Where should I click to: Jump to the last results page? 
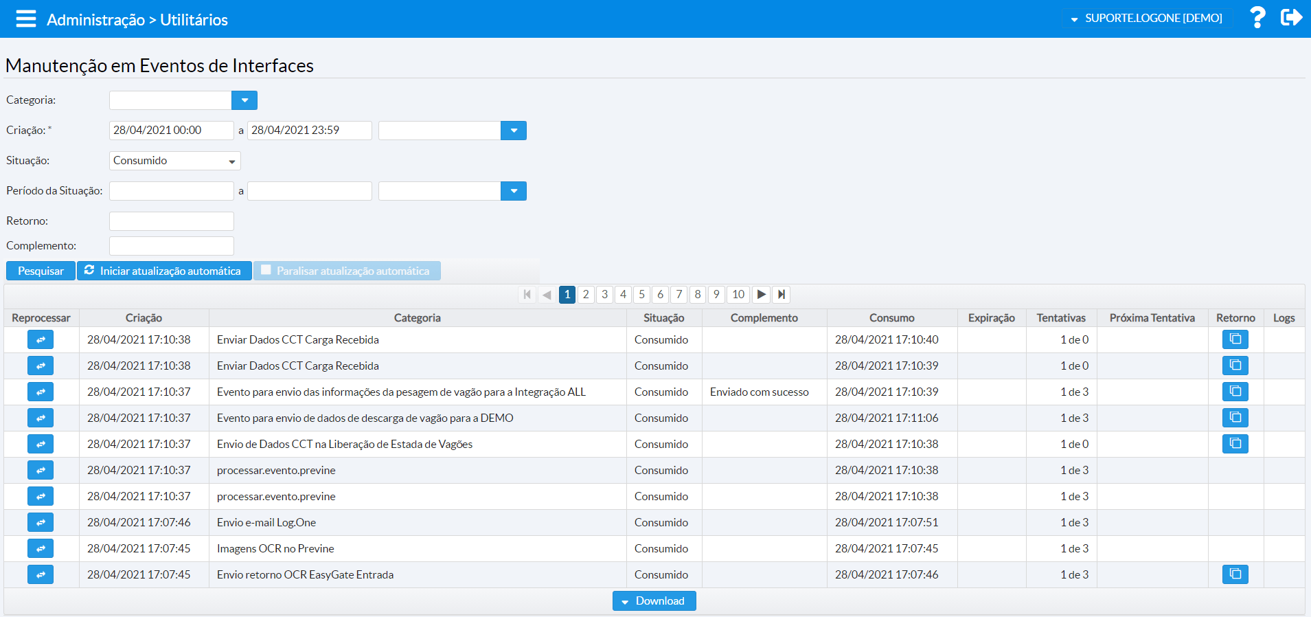tap(781, 295)
